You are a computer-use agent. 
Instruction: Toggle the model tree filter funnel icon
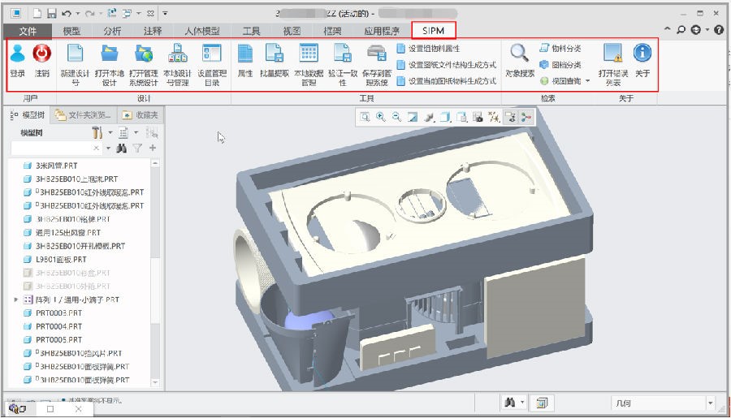coord(137,149)
